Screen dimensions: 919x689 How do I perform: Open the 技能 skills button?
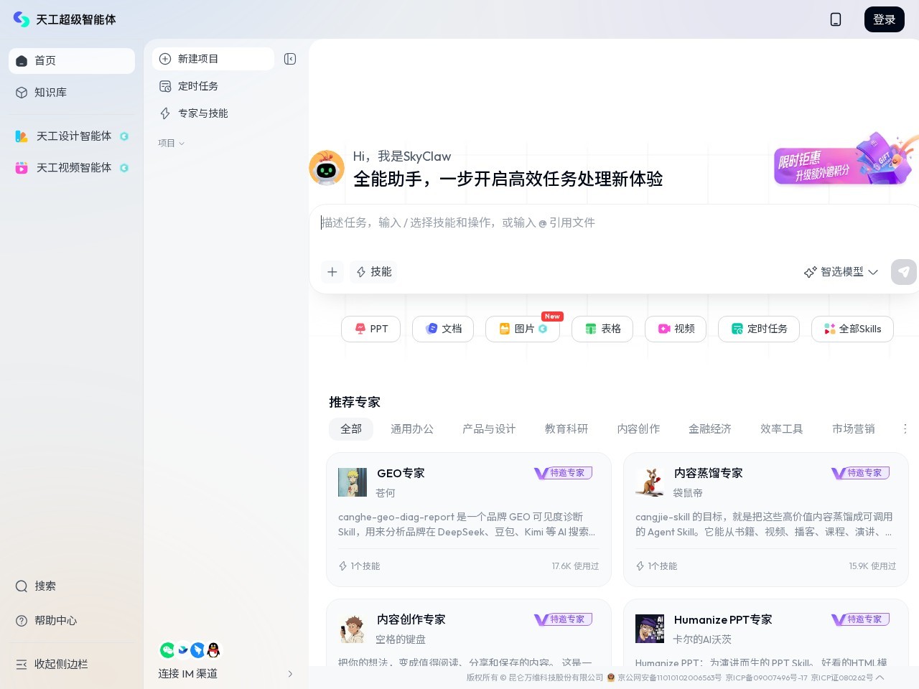point(373,272)
